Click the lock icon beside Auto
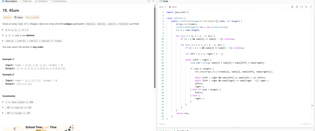Screen dimensions: 315x131 (x=170, y=7)
